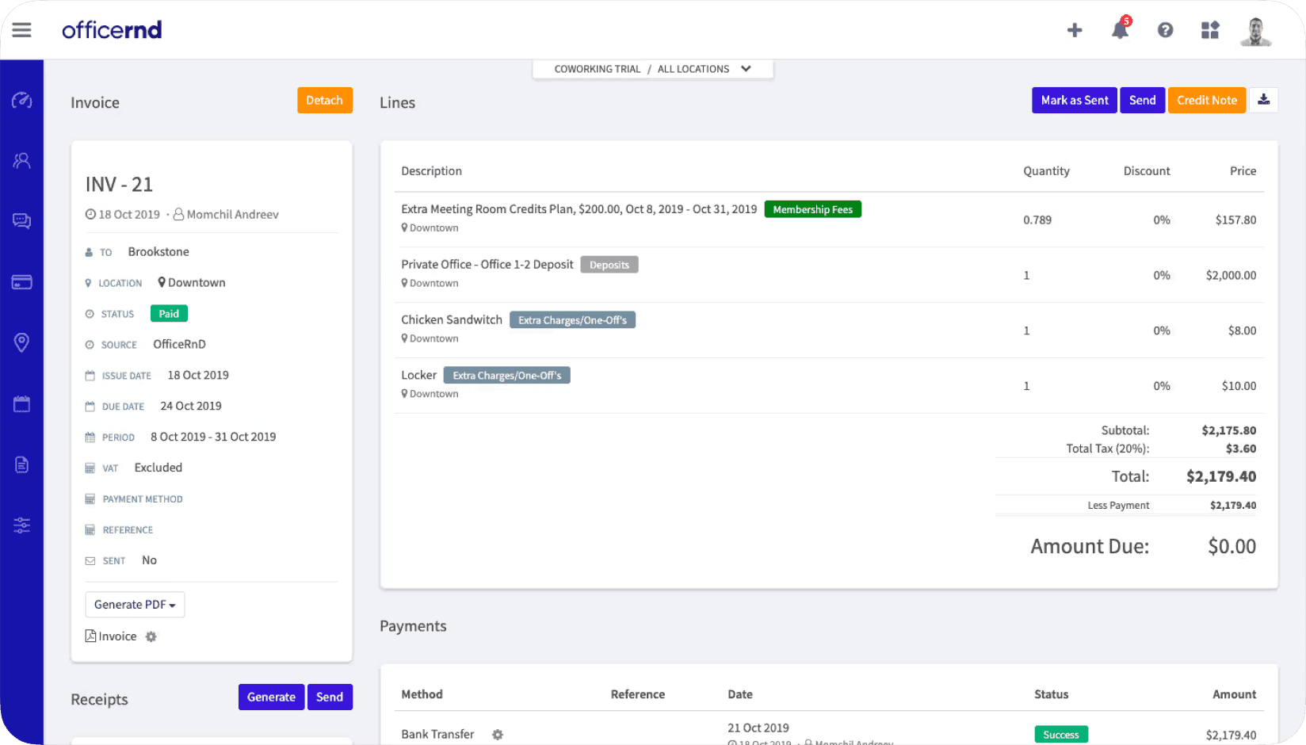Open the hamburger menu top left
The image size is (1306, 745).
point(21,29)
